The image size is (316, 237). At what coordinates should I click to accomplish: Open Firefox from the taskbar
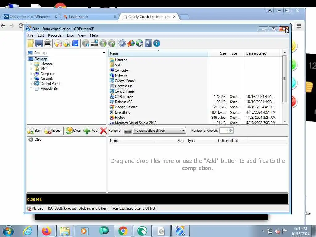click(x=46, y=231)
